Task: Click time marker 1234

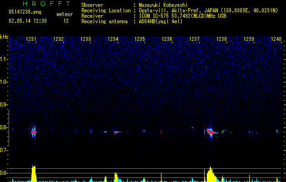Action: 113,39
